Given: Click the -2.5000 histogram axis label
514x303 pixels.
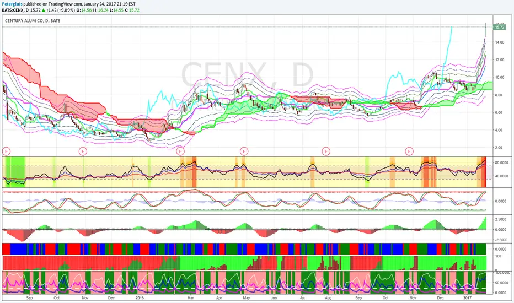Looking at the screenshot, I should (501, 240).
